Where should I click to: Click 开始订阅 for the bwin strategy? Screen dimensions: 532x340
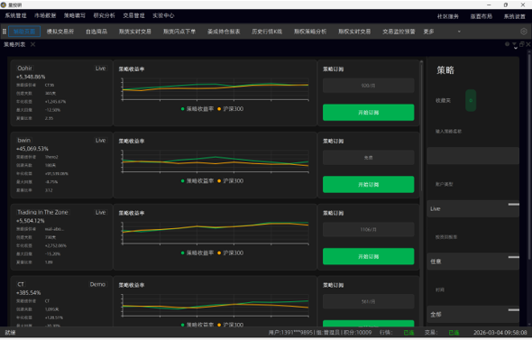point(369,184)
